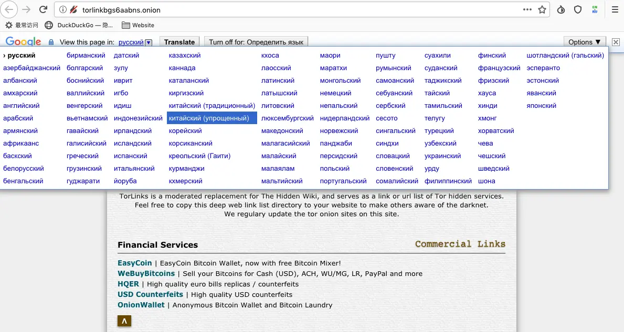Open the HQER link
Viewport: 624px width, 332px height.
(128, 284)
